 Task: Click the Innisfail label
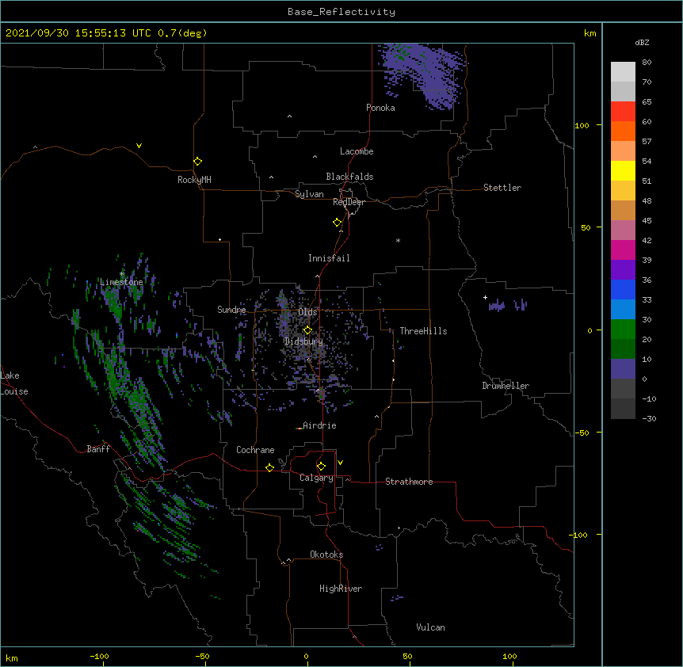tap(329, 258)
